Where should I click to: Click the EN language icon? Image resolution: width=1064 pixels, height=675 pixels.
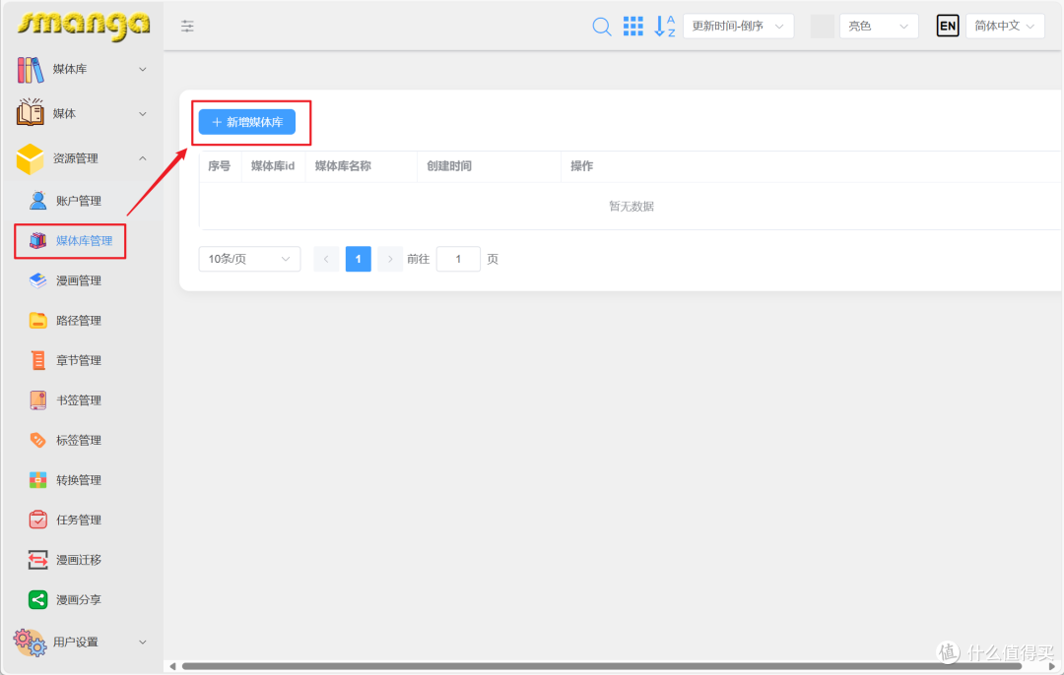(x=948, y=27)
